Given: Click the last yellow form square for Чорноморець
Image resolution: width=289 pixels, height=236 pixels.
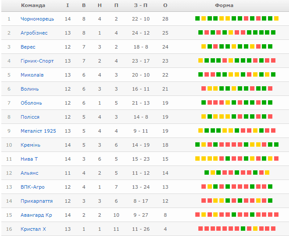Looking at the screenshot, I should pyautogui.click(x=276, y=18).
